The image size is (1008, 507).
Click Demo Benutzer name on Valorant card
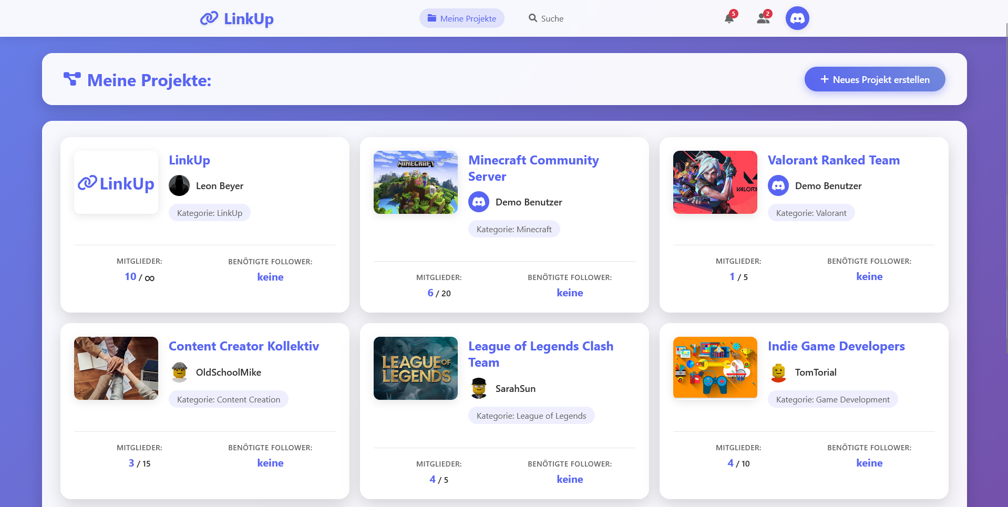pyautogui.click(x=828, y=186)
